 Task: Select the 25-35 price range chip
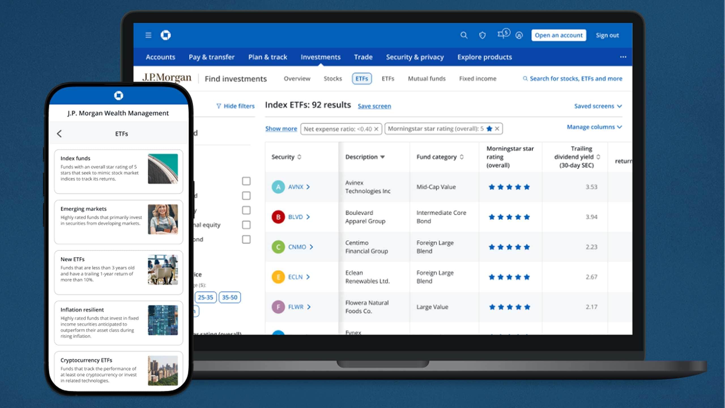point(205,297)
